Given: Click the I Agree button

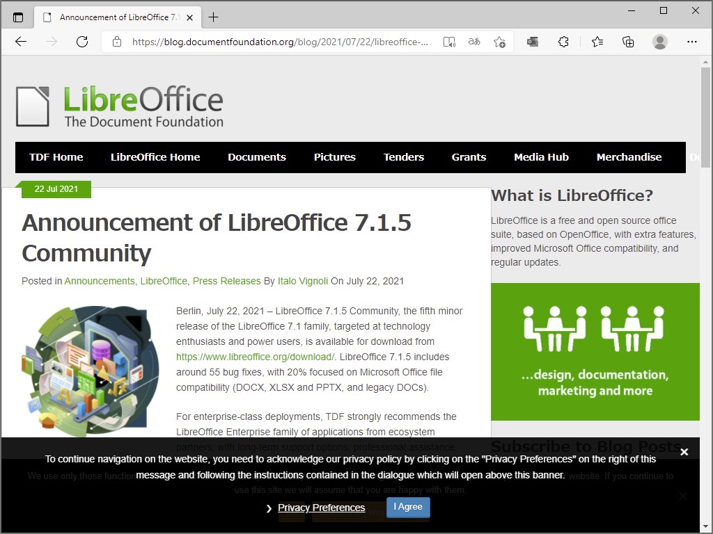Looking at the screenshot, I should (x=407, y=508).
